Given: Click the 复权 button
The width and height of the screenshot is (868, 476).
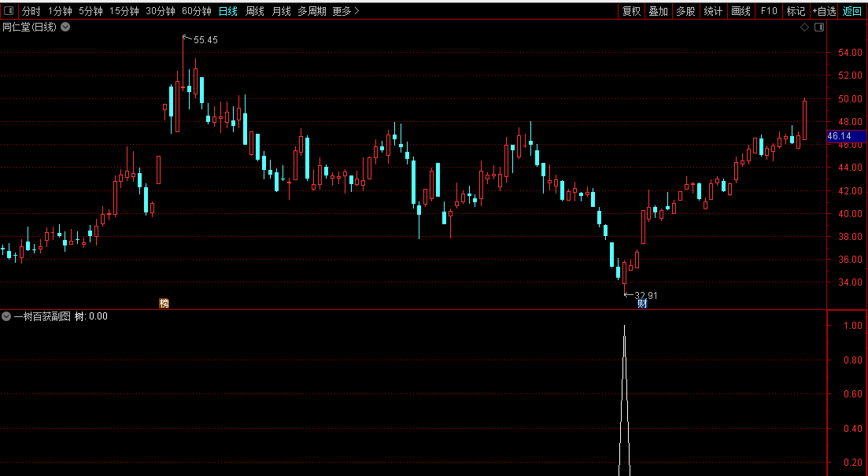Looking at the screenshot, I should 631,11.
